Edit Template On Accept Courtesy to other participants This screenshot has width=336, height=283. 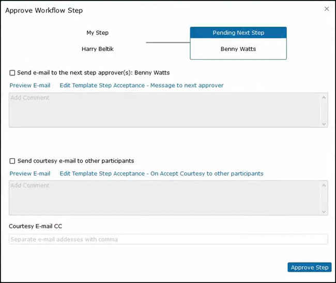click(161, 174)
